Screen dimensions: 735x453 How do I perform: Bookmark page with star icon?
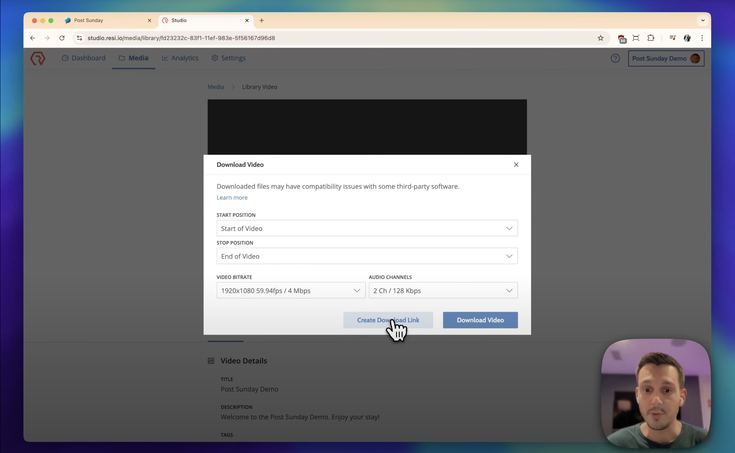coord(600,38)
